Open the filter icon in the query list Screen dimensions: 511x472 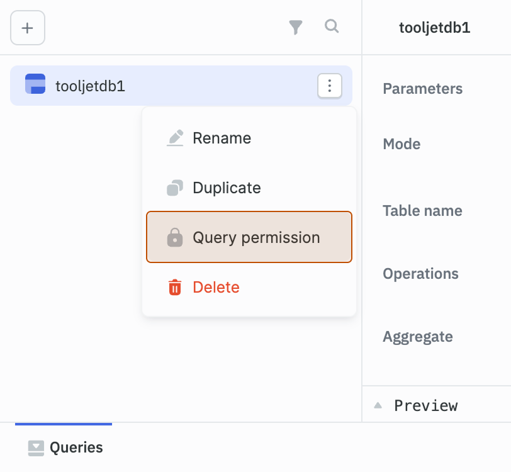(x=296, y=27)
